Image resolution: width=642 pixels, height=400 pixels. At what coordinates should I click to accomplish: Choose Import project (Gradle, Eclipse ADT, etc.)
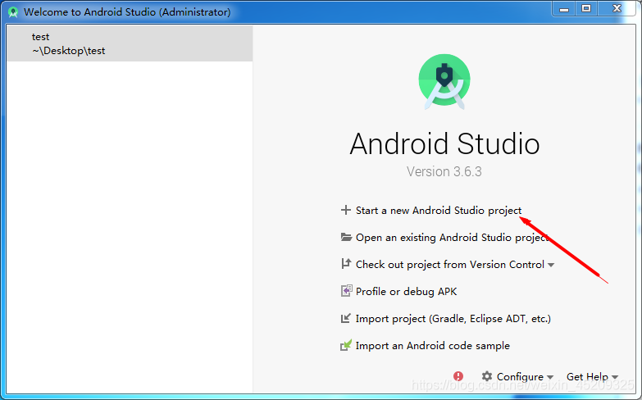tap(453, 319)
